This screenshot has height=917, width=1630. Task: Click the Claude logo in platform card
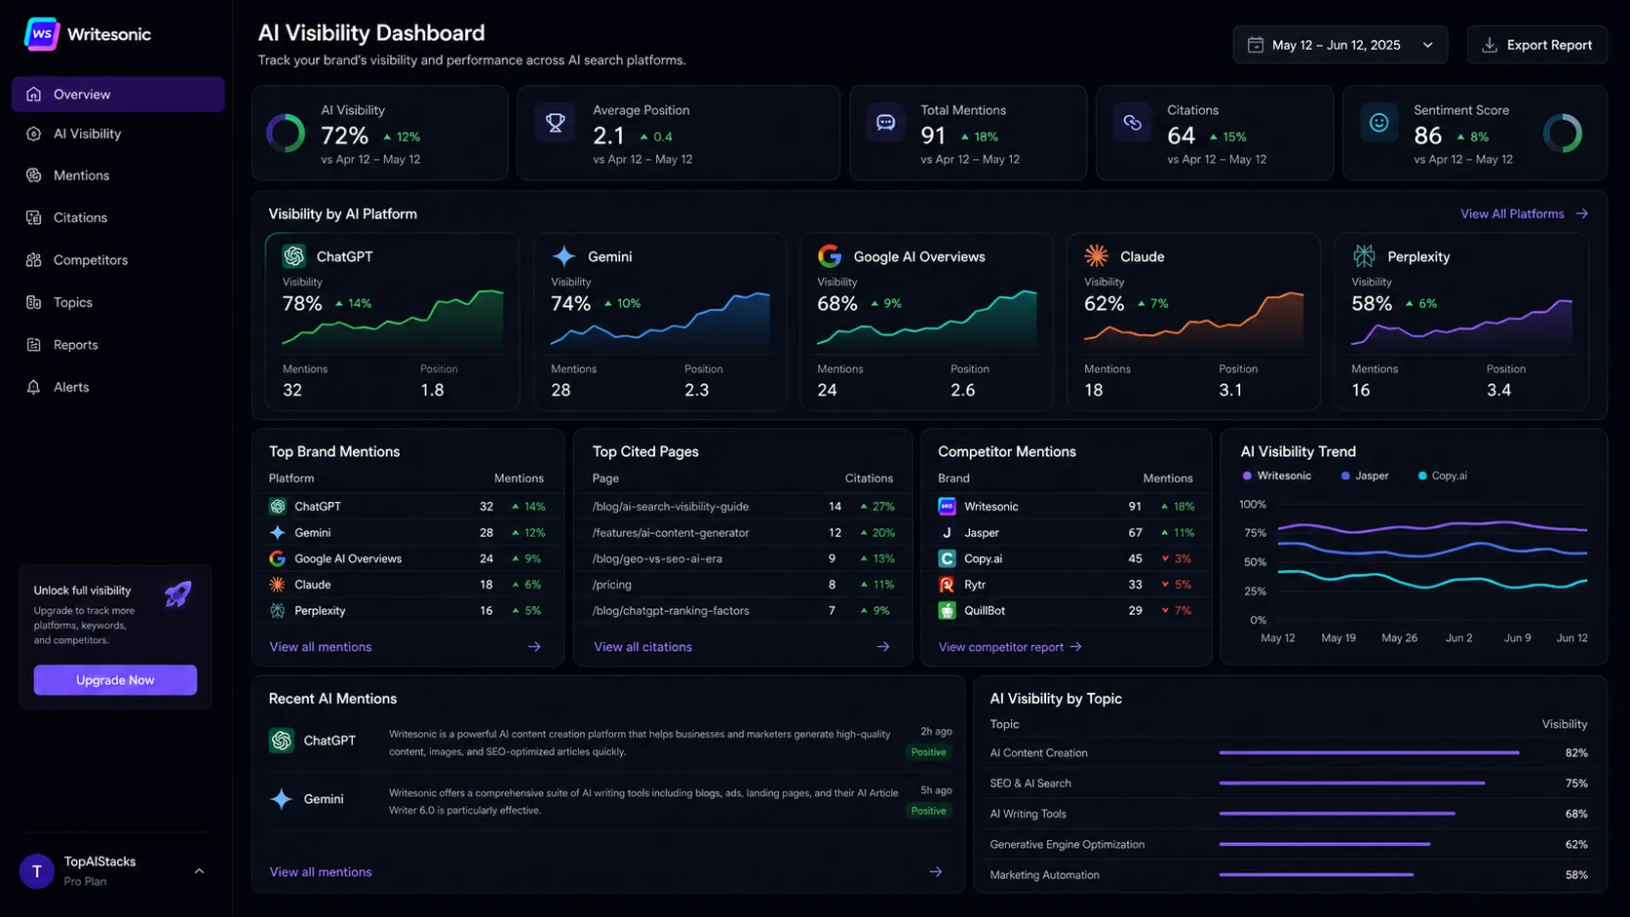point(1097,256)
